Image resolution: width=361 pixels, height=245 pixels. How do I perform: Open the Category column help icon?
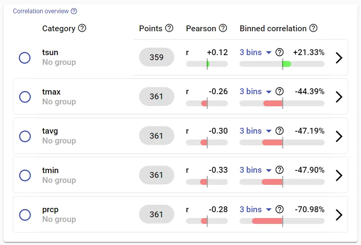(82, 28)
